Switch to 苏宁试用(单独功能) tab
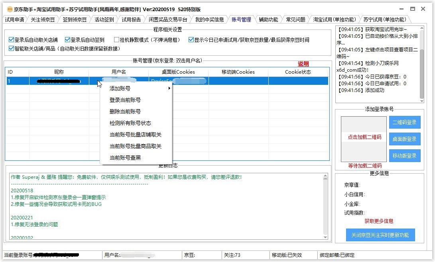The height and width of the screenshot is (262, 435). tap(385, 20)
